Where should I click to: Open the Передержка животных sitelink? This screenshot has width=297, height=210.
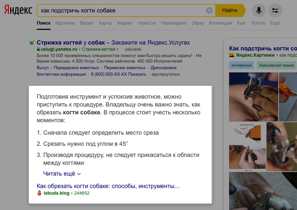(76, 68)
